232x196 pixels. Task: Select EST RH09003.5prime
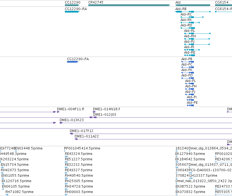pyautogui.click(x=66, y=195)
